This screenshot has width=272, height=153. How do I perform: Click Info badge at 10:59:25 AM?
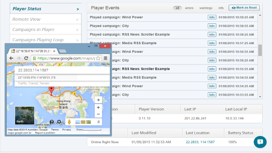pos(212,17)
